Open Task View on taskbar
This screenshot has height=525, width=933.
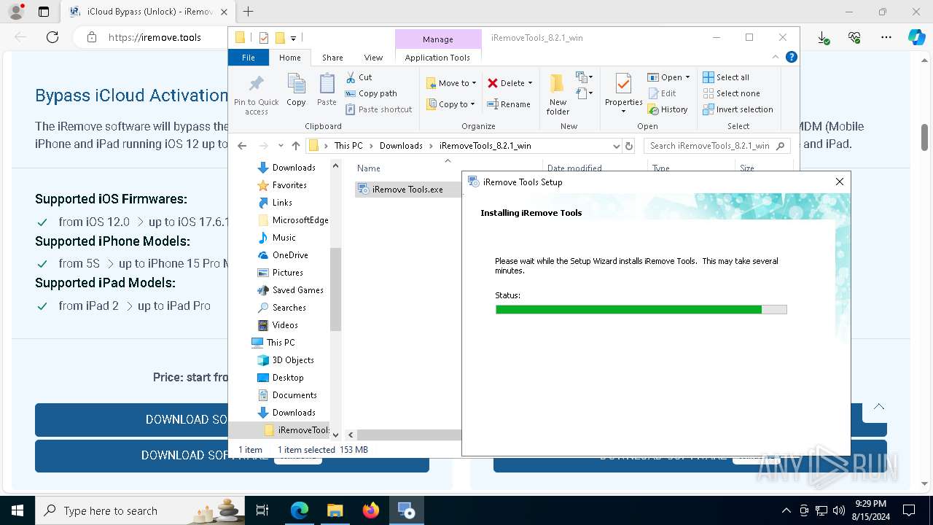(262, 510)
